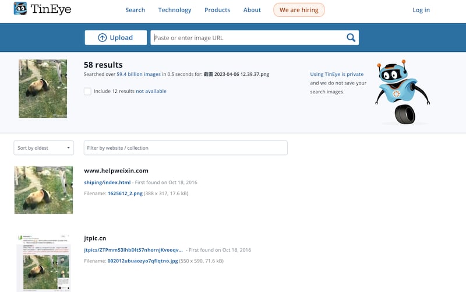Click the 2023-04-06 12.39.37.png filename text
The image size is (466, 292).
click(x=242, y=75)
